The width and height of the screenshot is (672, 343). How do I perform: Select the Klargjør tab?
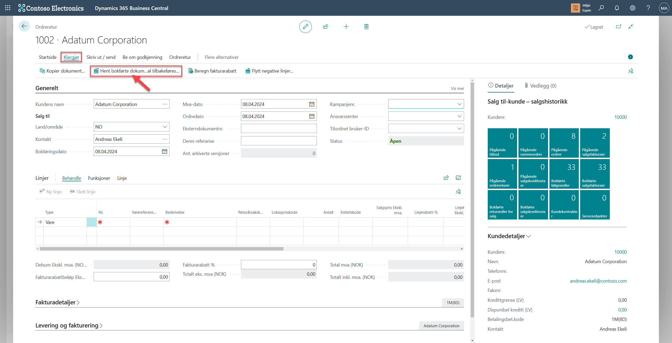pos(71,57)
